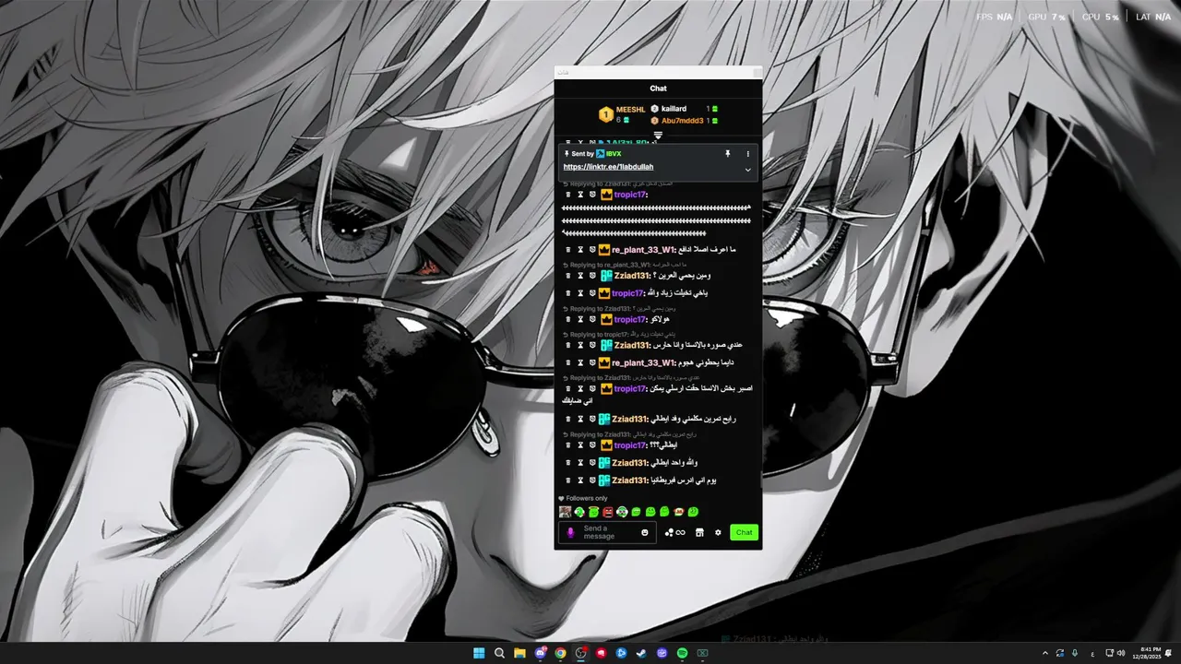Open File Explorer from taskbar

click(519, 653)
